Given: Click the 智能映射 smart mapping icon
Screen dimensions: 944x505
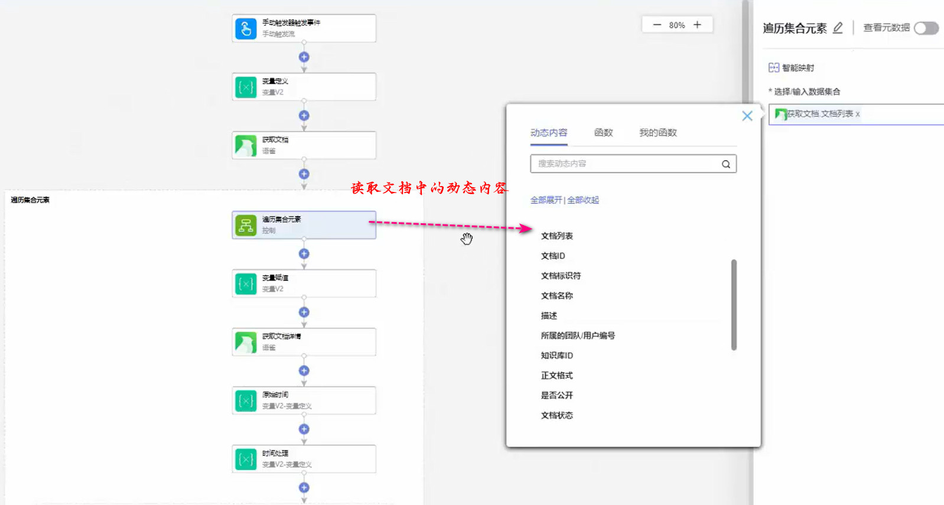Looking at the screenshot, I should click(x=774, y=67).
